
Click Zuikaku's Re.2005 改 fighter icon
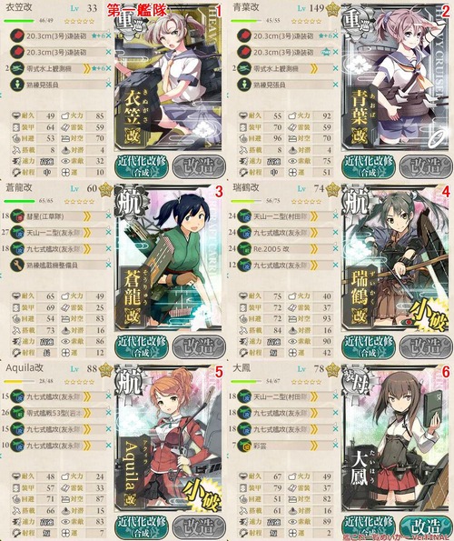tap(244, 249)
